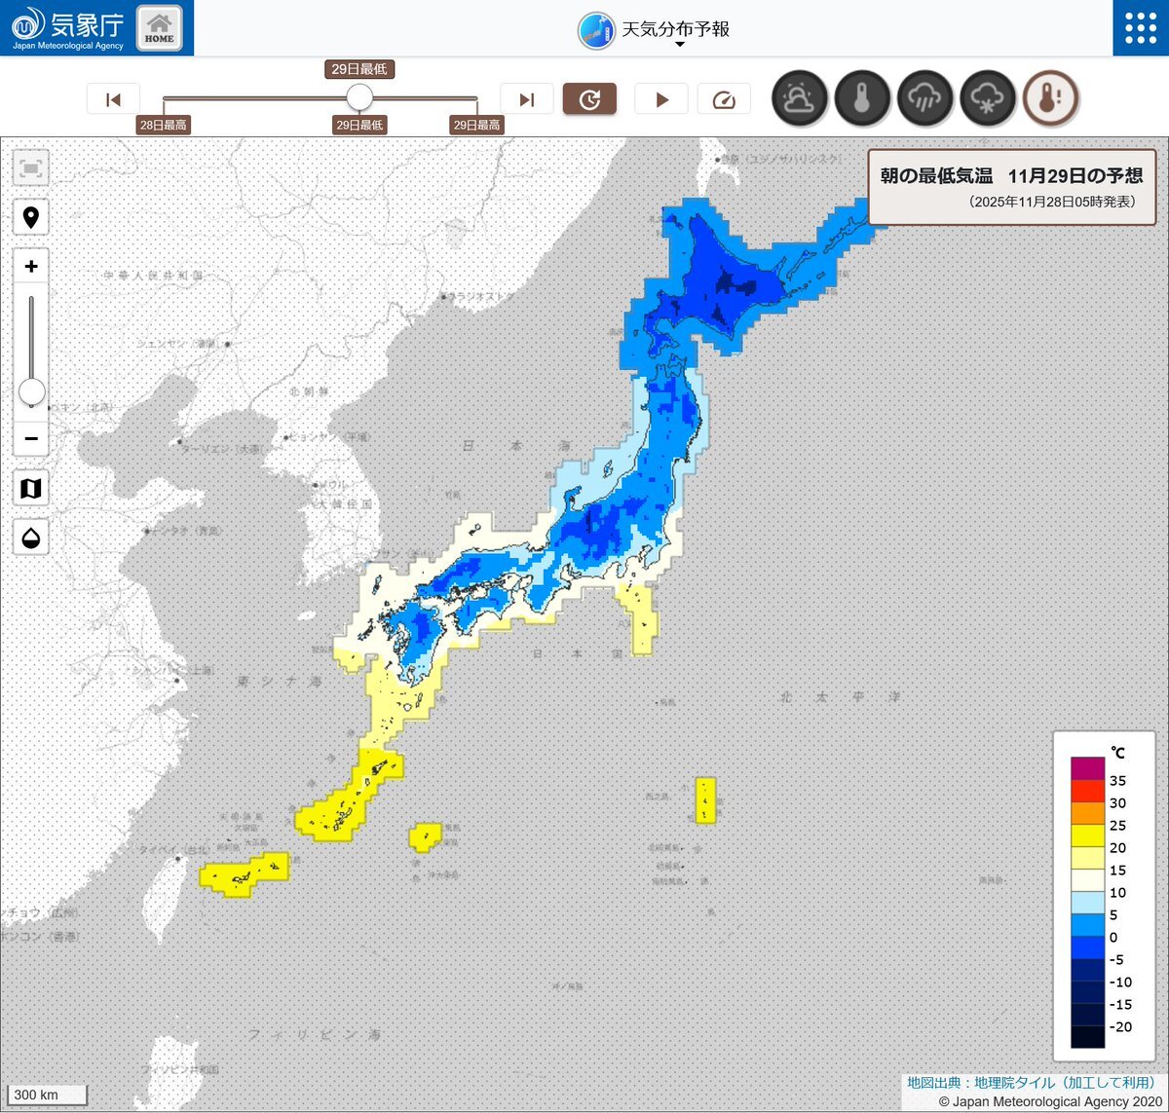Switch to the temperature thermometer layer
The width and height of the screenshot is (1169, 1113).
tap(862, 98)
